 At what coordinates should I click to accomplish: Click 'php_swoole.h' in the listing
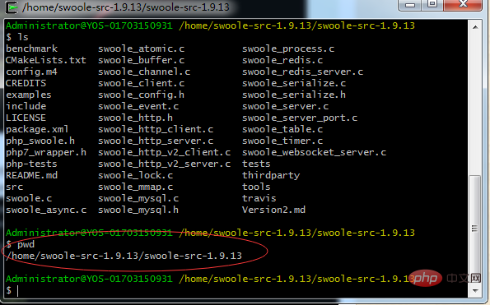40,141
